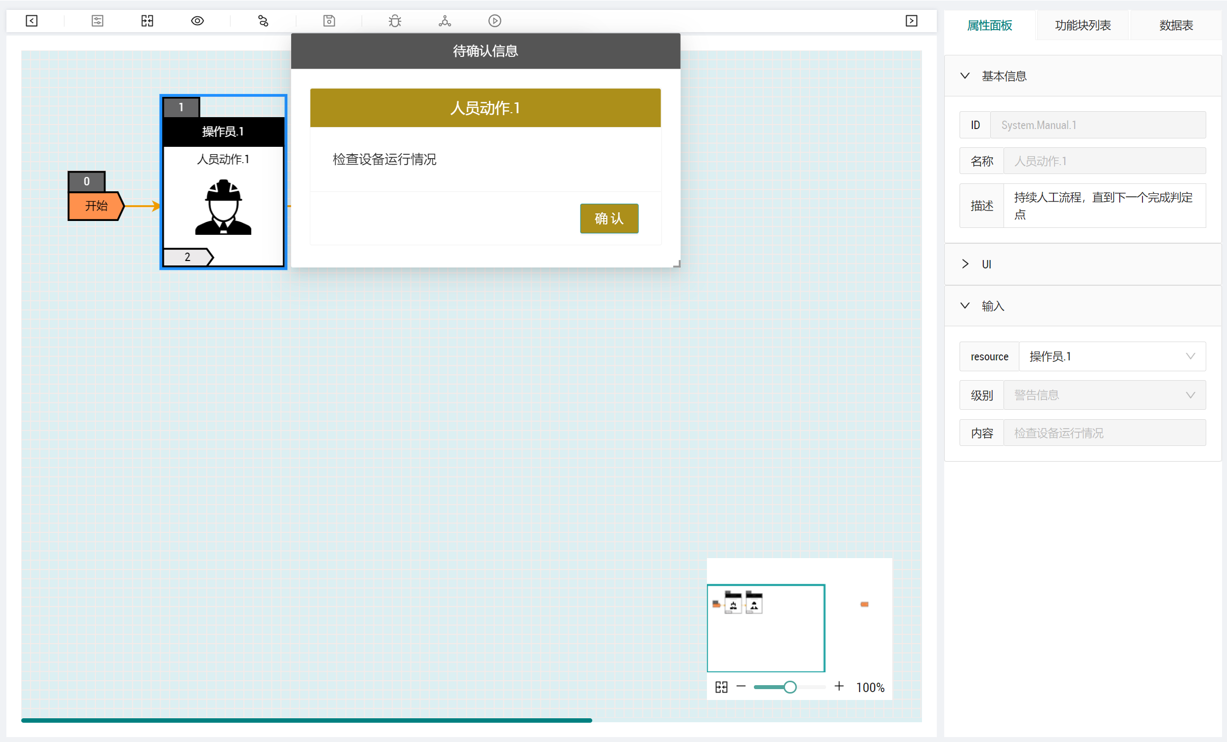Switch to the 功能块列表 tab
This screenshot has height=742, width=1227.
[1082, 25]
